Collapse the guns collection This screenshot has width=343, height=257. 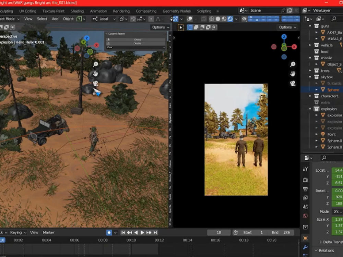pos(310,26)
